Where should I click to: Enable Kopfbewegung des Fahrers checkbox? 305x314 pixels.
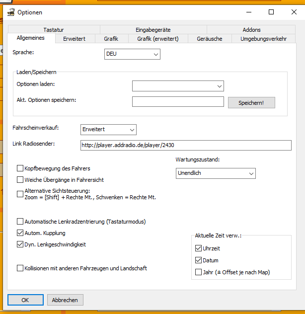pyautogui.click(x=20, y=168)
